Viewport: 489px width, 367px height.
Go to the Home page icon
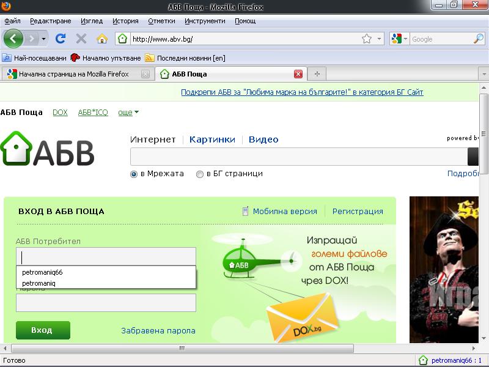[102, 39]
